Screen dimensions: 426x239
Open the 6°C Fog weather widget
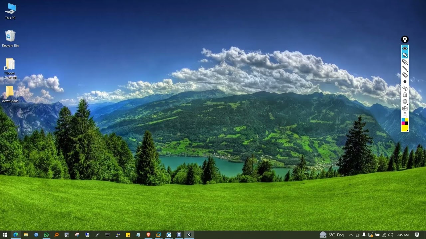(x=331, y=235)
